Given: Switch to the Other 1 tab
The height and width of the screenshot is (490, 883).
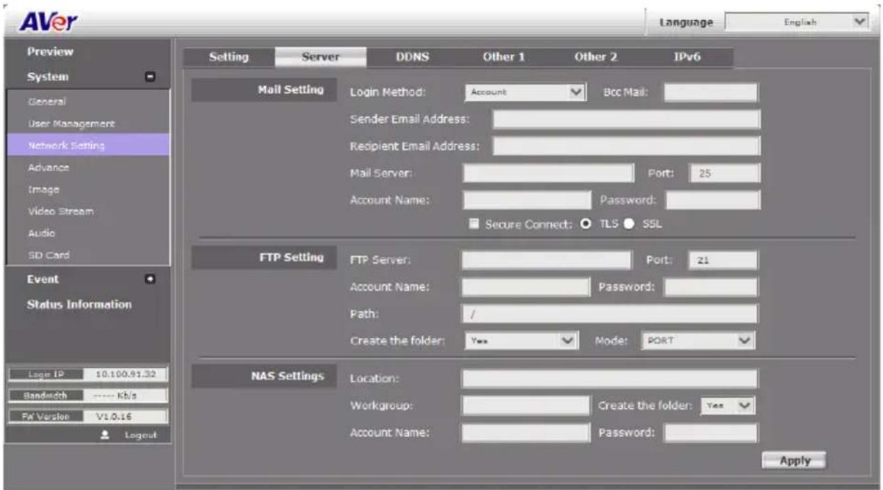Looking at the screenshot, I should (503, 58).
